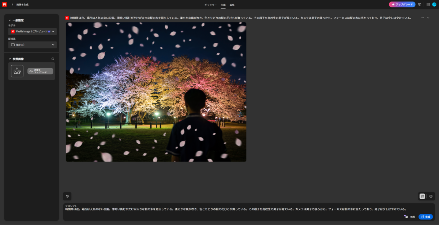Open the three-dot menu for the generated result

pos(423,18)
